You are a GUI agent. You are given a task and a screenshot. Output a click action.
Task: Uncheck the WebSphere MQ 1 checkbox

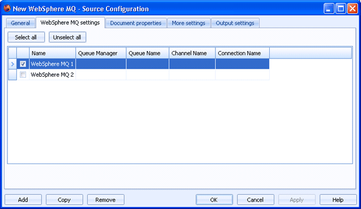23,64
